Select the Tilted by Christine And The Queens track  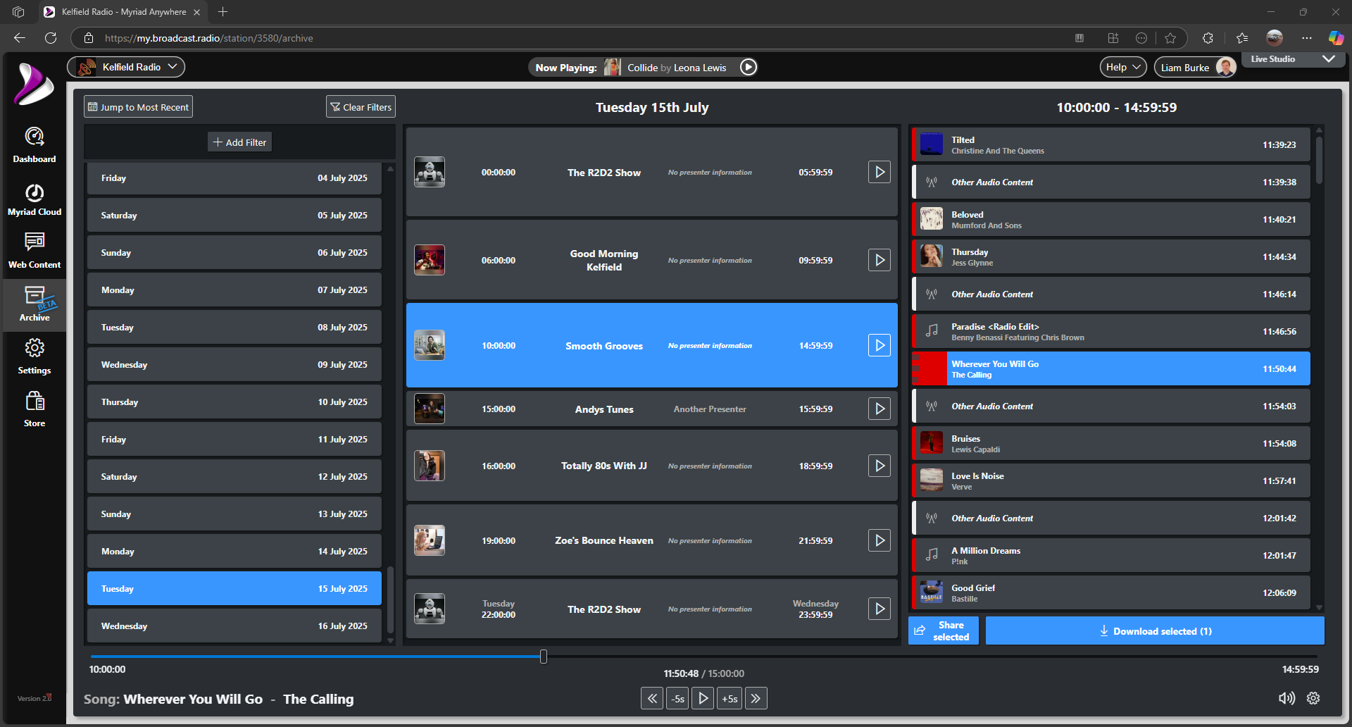click(x=1111, y=144)
